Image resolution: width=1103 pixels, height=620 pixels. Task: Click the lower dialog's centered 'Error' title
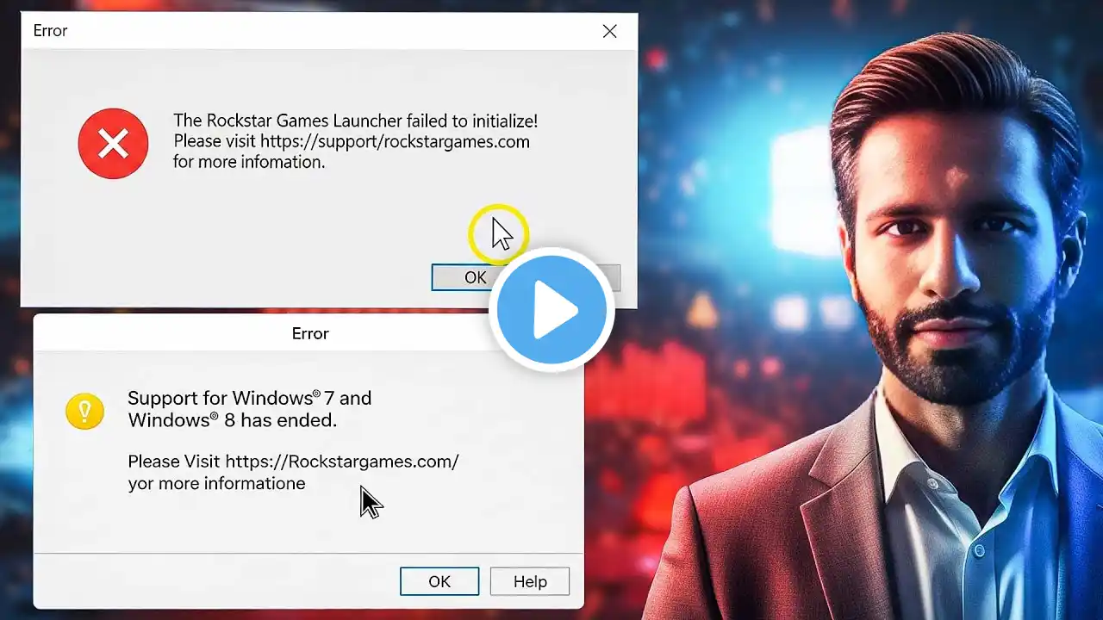click(x=310, y=333)
